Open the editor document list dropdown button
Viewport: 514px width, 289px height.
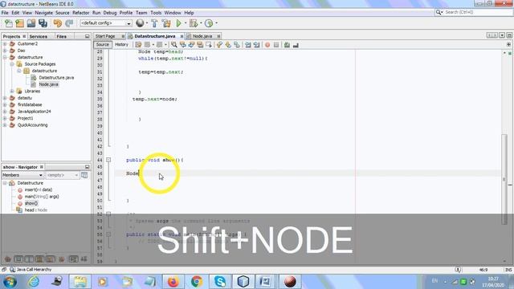pos(502,35)
